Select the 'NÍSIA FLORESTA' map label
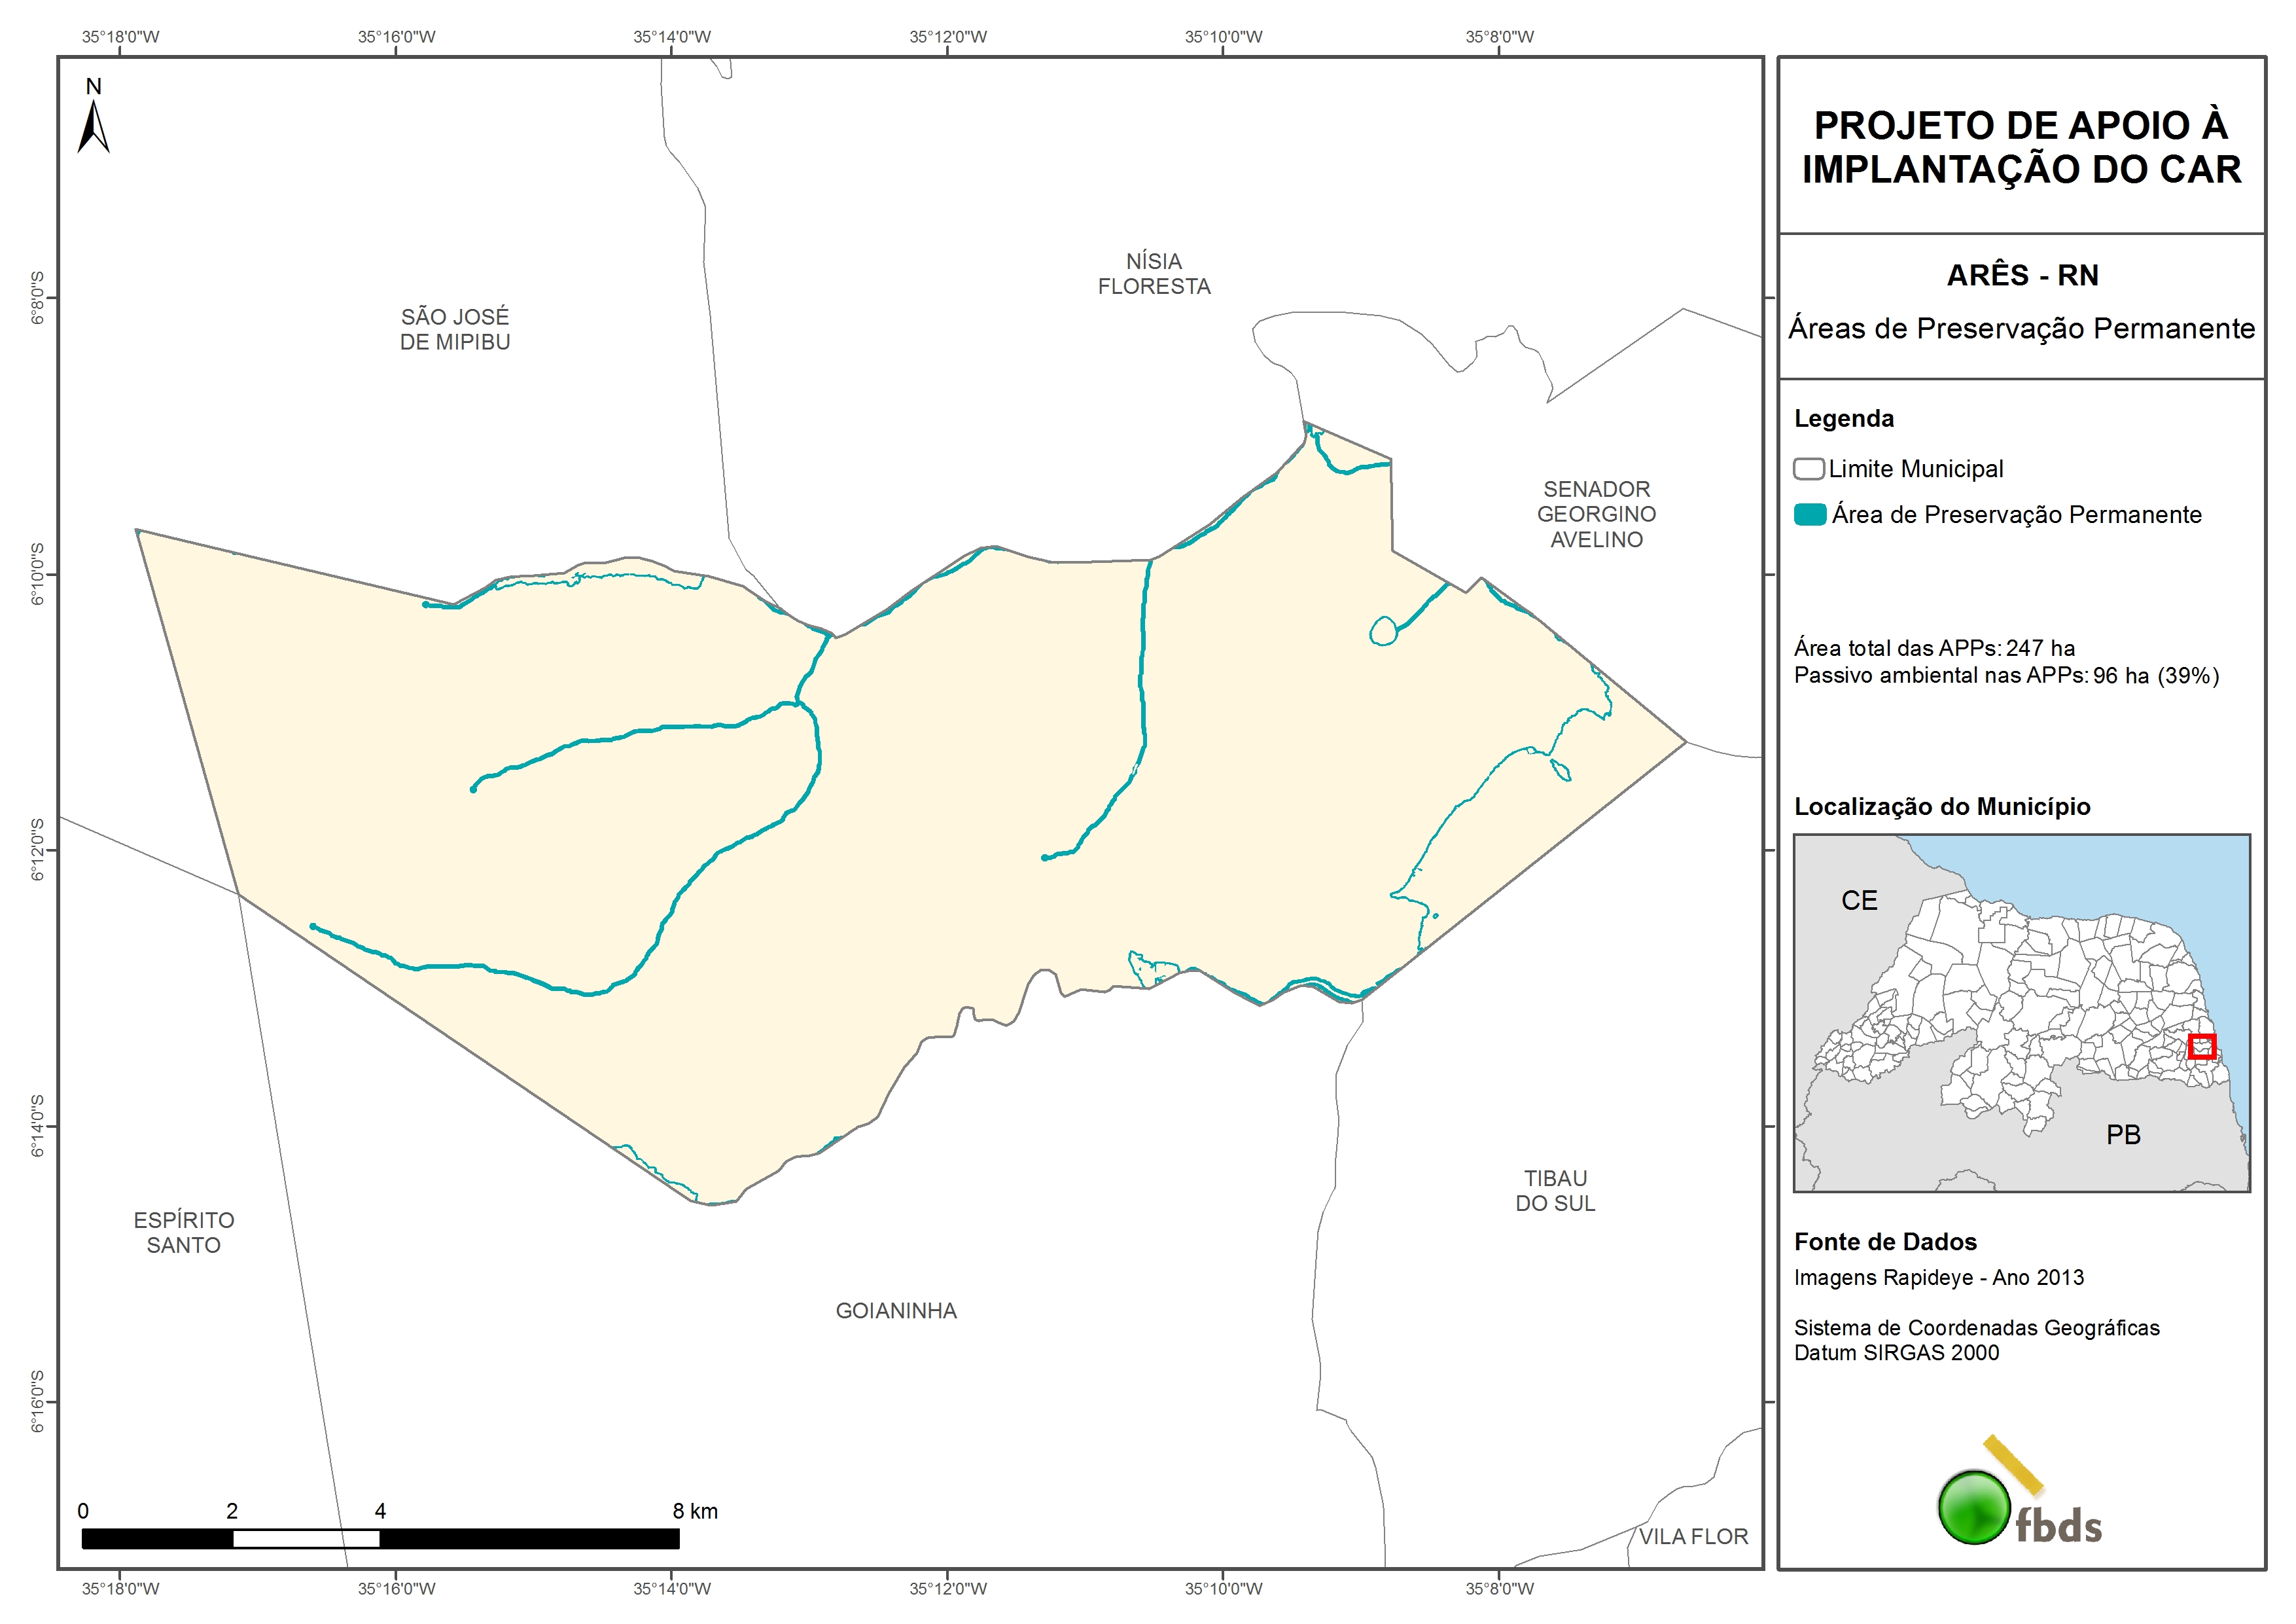Viewport: 2296px width, 1624px height. tap(1154, 274)
